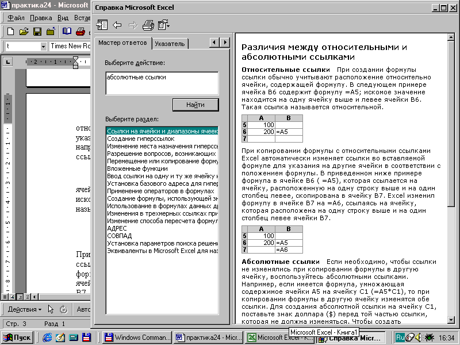The width and height of the screenshot is (460, 345).
Task: Select topic Перемещение или копирование формул
Action: (x=162, y=161)
